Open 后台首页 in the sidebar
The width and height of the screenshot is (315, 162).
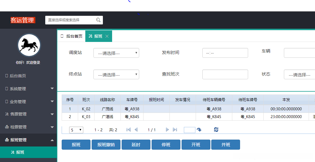[x=29, y=76]
